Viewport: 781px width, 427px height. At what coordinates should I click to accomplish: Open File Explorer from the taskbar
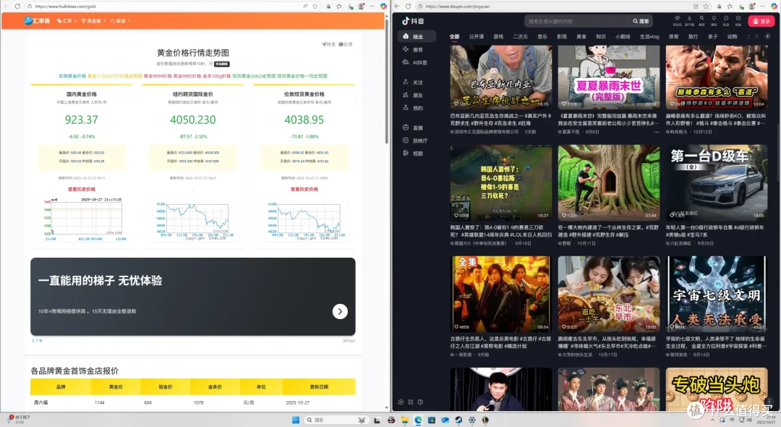click(x=404, y=420)
